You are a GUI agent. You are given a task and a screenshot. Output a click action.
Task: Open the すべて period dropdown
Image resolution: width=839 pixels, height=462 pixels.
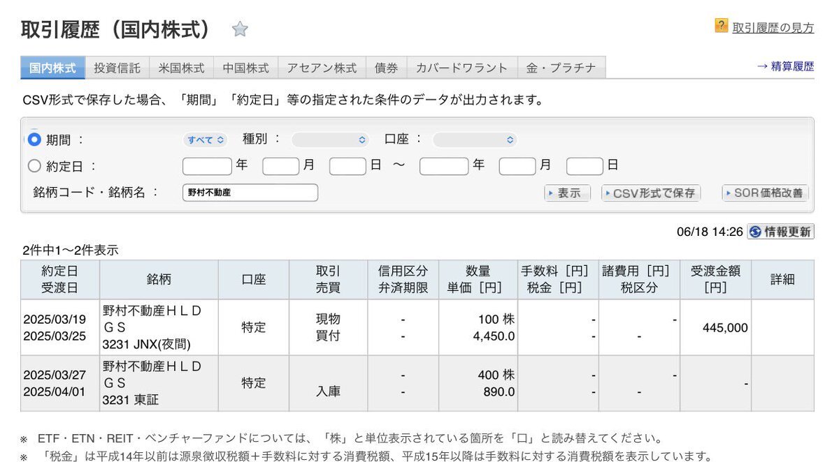click(x=206, y=140)
